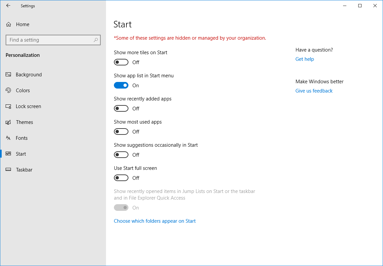Open Colors settings
The height and width of the screenshot is (266, 383).
(x=53, y=91)
